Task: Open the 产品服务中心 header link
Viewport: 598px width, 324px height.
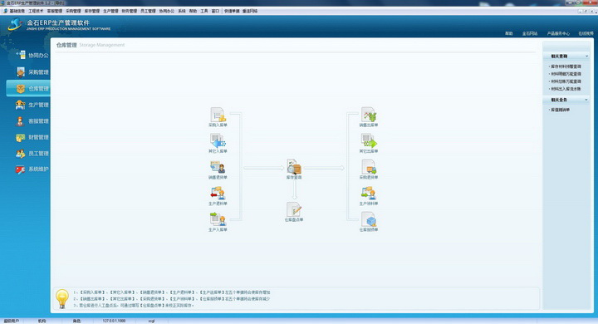Action: pyautogui.click(x=558, y=33)
